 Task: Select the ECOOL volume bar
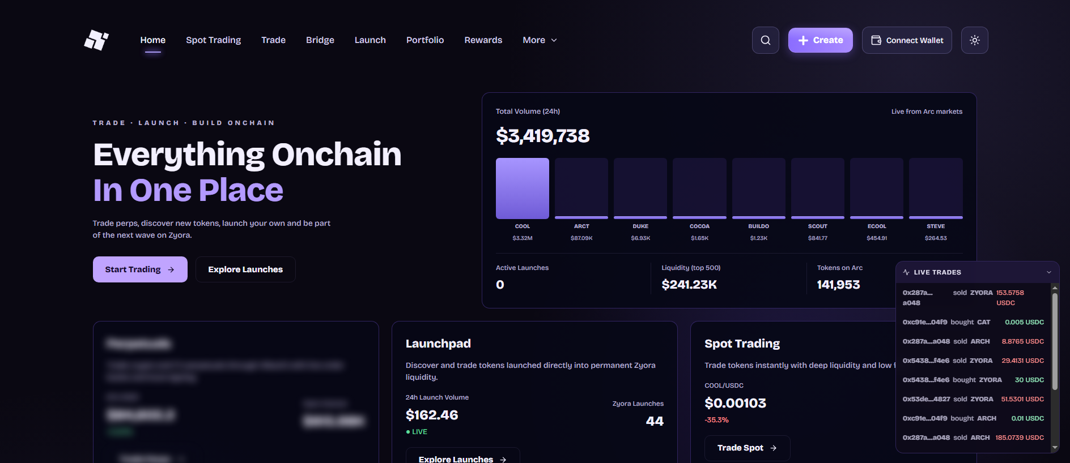click(x=877, y=188)
